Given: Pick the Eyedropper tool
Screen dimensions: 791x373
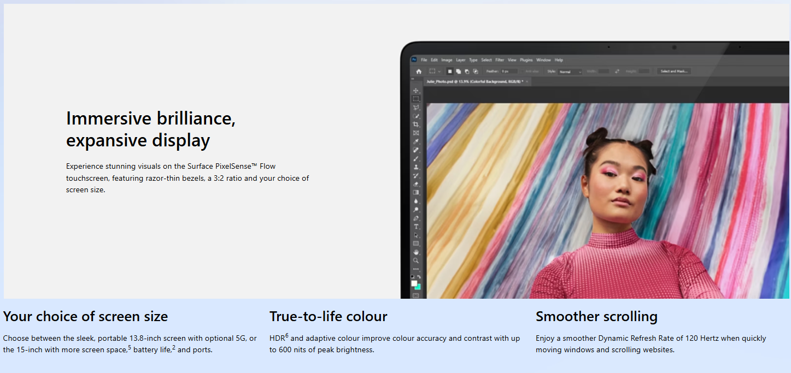Looking at the screenshot, I should 416,141.
